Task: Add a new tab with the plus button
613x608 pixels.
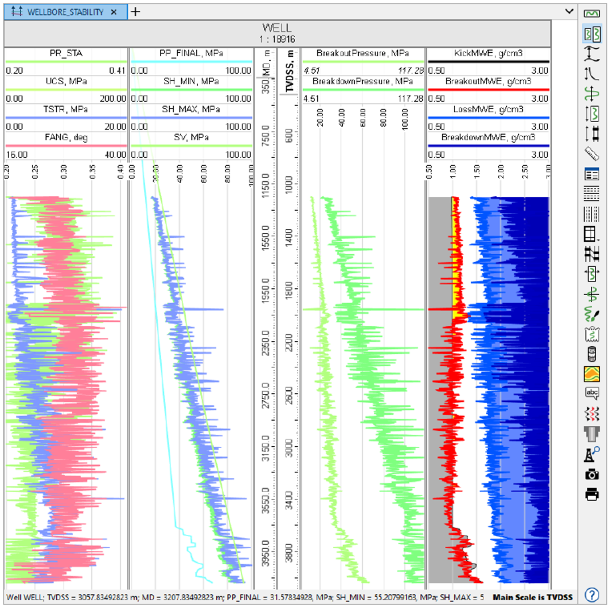Action: tap(135, 12)
